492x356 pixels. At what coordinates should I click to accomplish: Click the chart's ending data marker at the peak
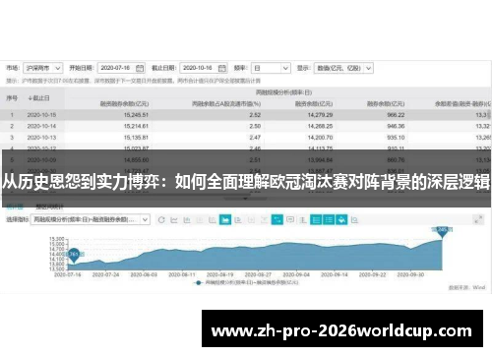442,231
